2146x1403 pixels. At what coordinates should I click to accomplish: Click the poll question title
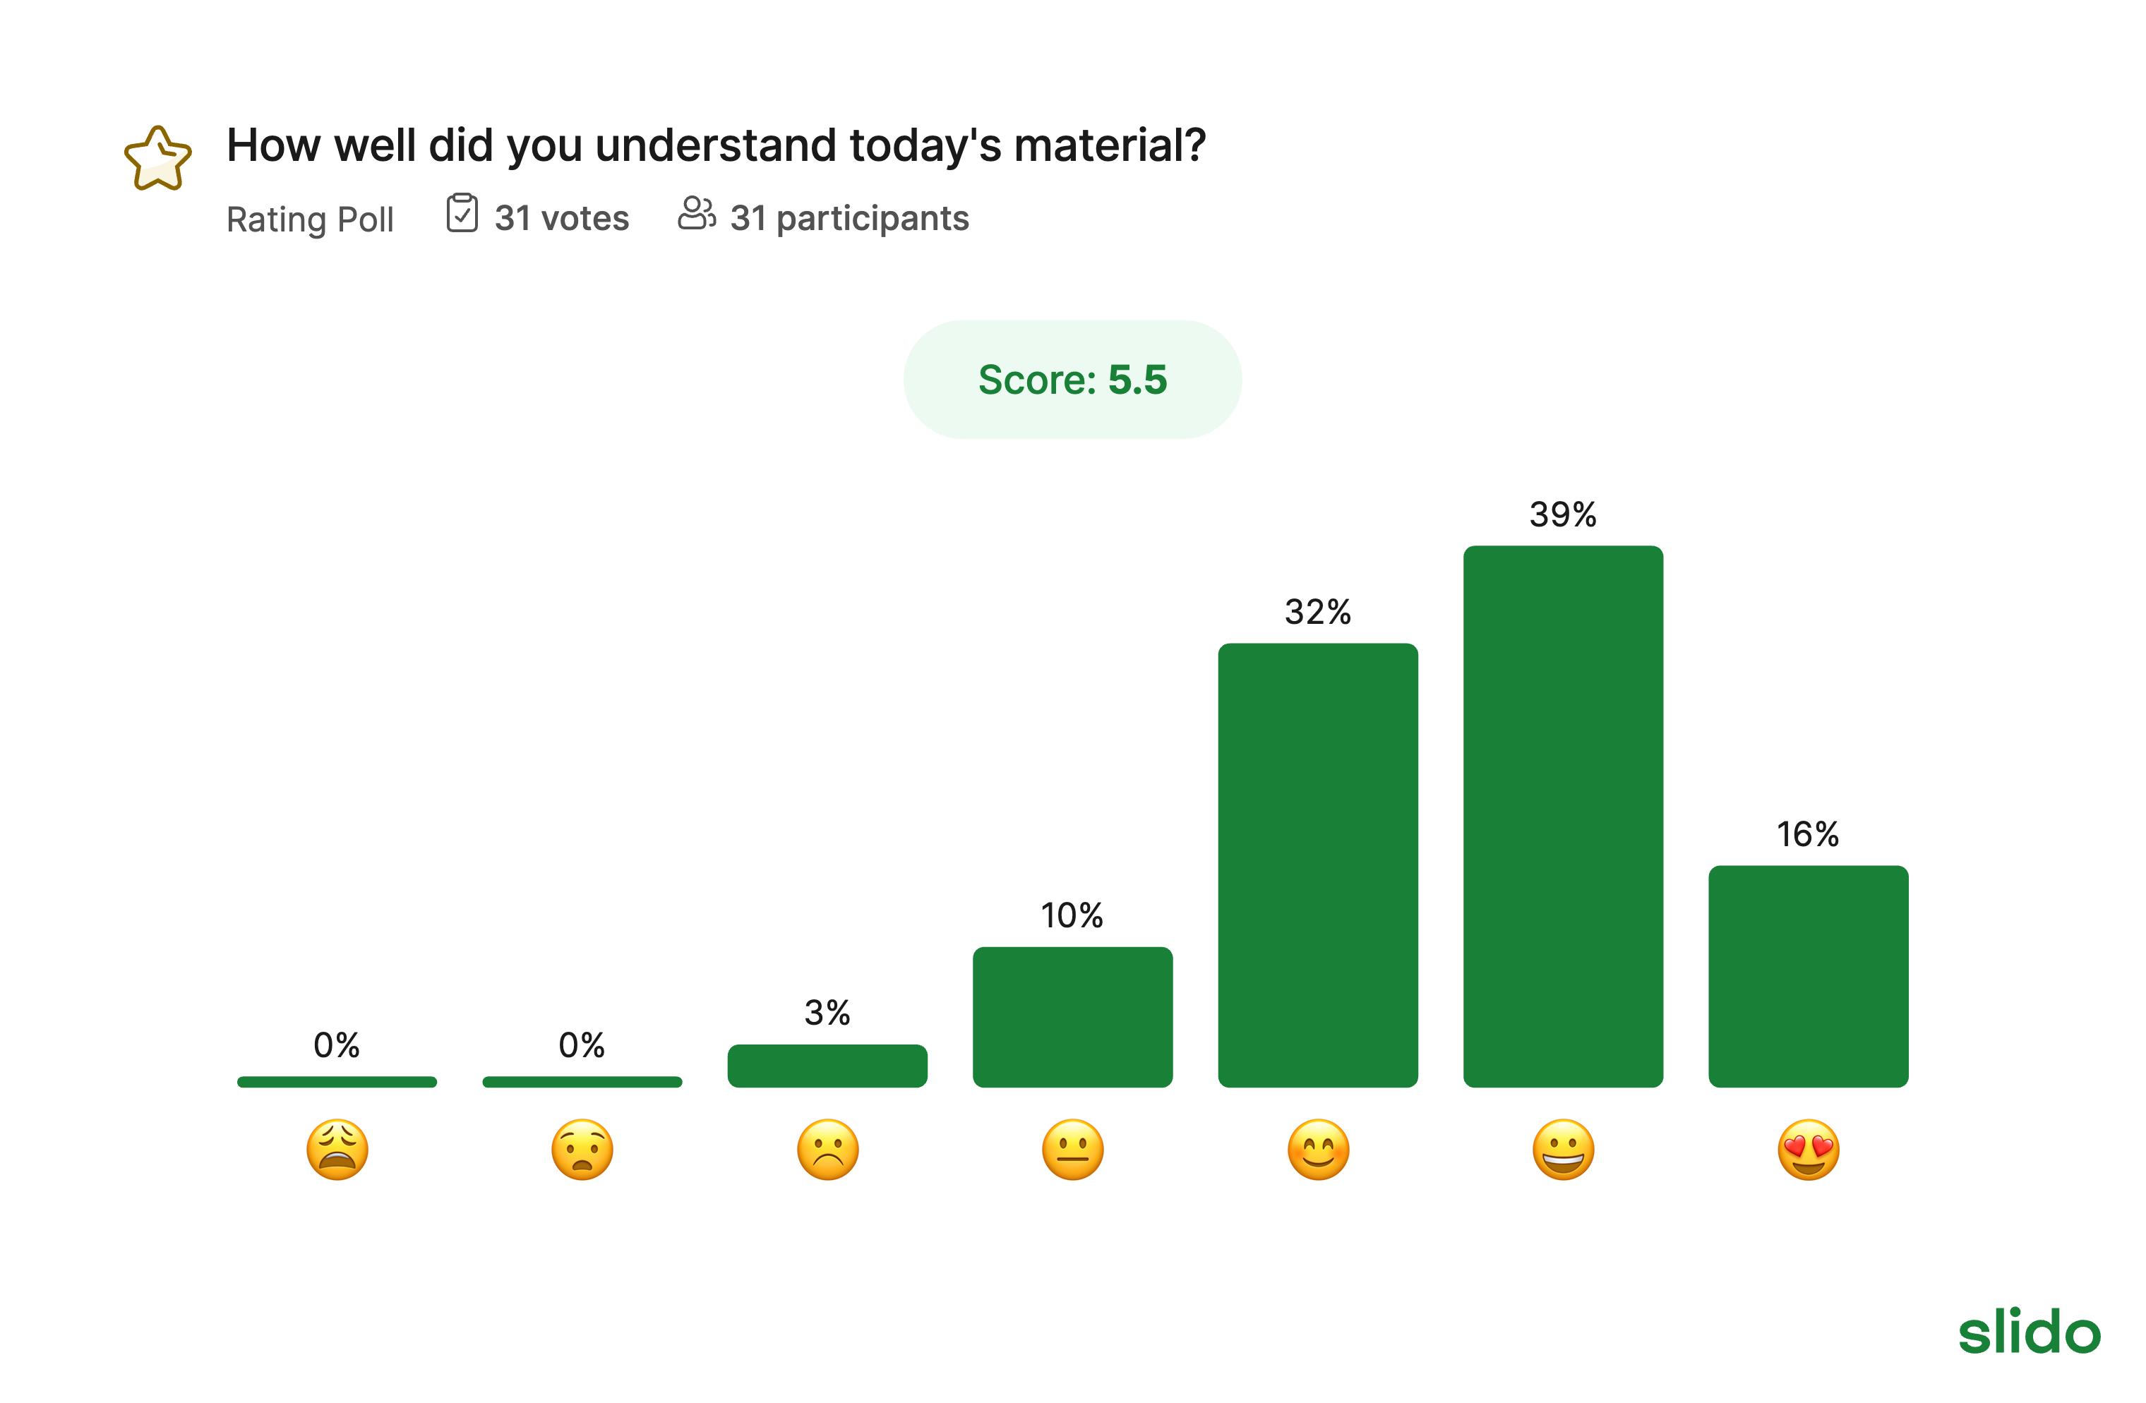(x=716, y=145)
